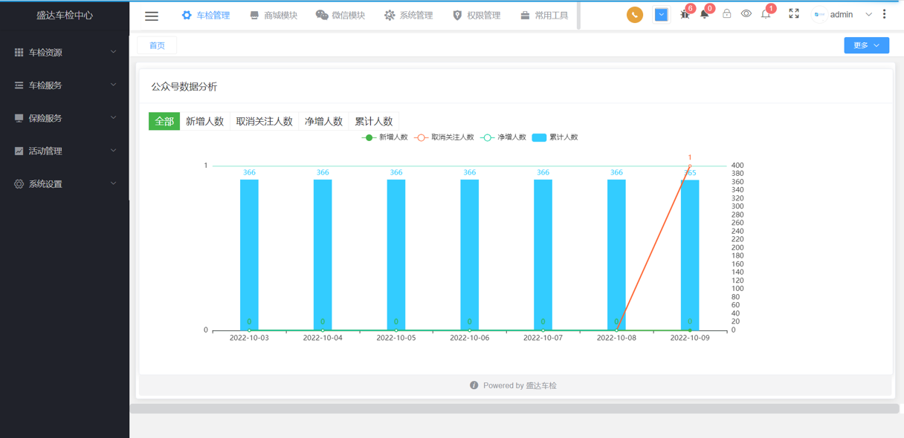Toggle 新增人数 series in chart legend
The height and width of the screenshot is (438, 904).
point(385,137)
